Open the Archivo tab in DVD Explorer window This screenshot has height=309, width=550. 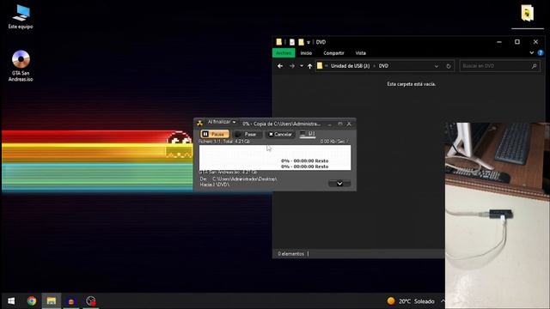click(x=284, y=53)
